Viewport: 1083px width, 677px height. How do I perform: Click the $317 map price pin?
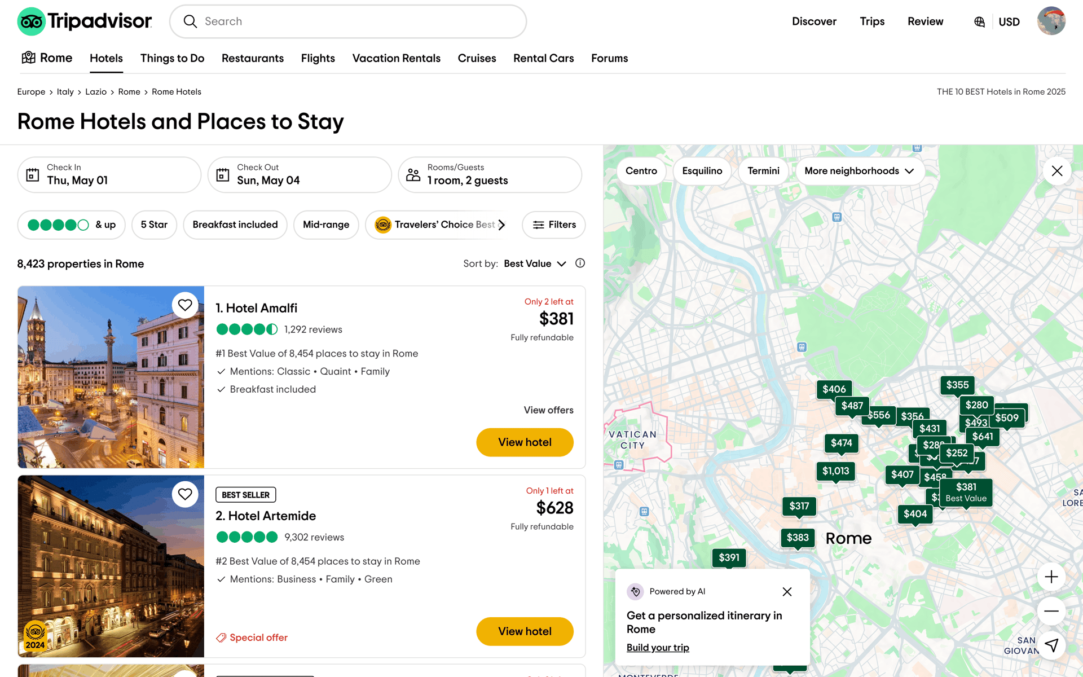coord(799,506)
